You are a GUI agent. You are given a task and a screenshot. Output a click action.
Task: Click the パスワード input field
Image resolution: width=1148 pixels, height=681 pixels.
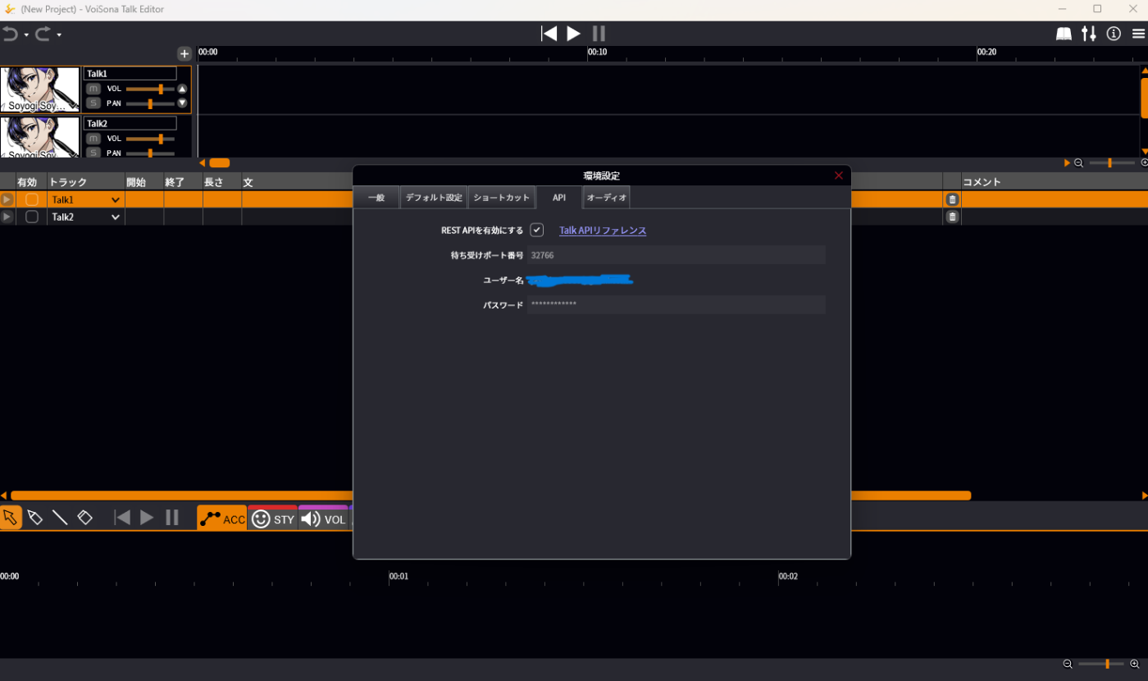click(676, 304)
